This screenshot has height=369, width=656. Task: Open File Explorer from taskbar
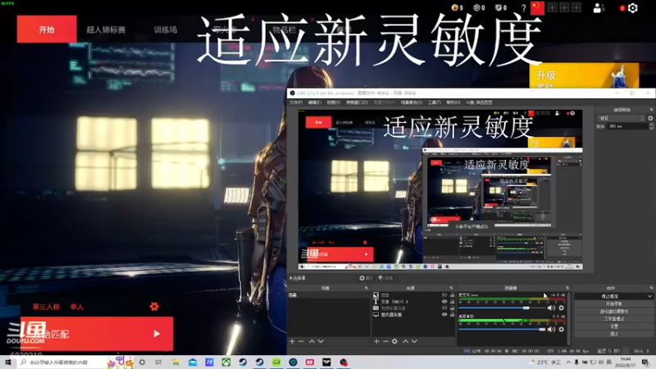coord(175,362)
